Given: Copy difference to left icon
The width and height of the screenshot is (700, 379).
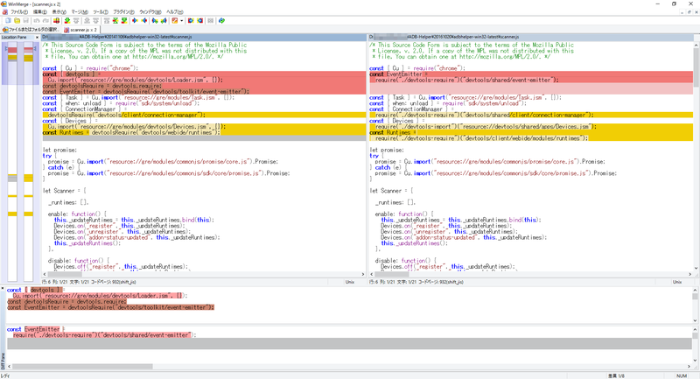Looking at the screenshot, I should pos(144,20).
